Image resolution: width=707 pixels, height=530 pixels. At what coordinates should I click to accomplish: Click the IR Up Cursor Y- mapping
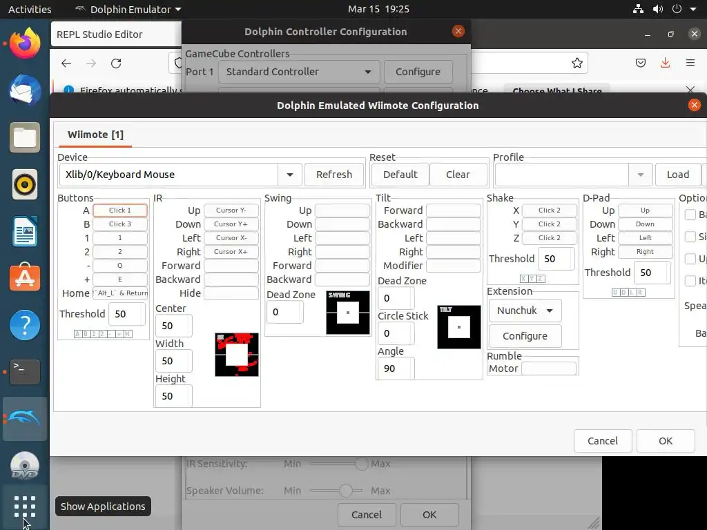pyautogui.click(x=231, y=210)
